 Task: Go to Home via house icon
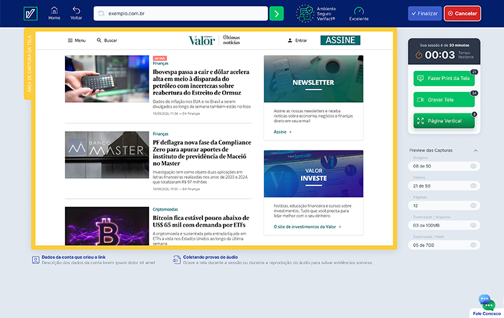coord(54,11)
